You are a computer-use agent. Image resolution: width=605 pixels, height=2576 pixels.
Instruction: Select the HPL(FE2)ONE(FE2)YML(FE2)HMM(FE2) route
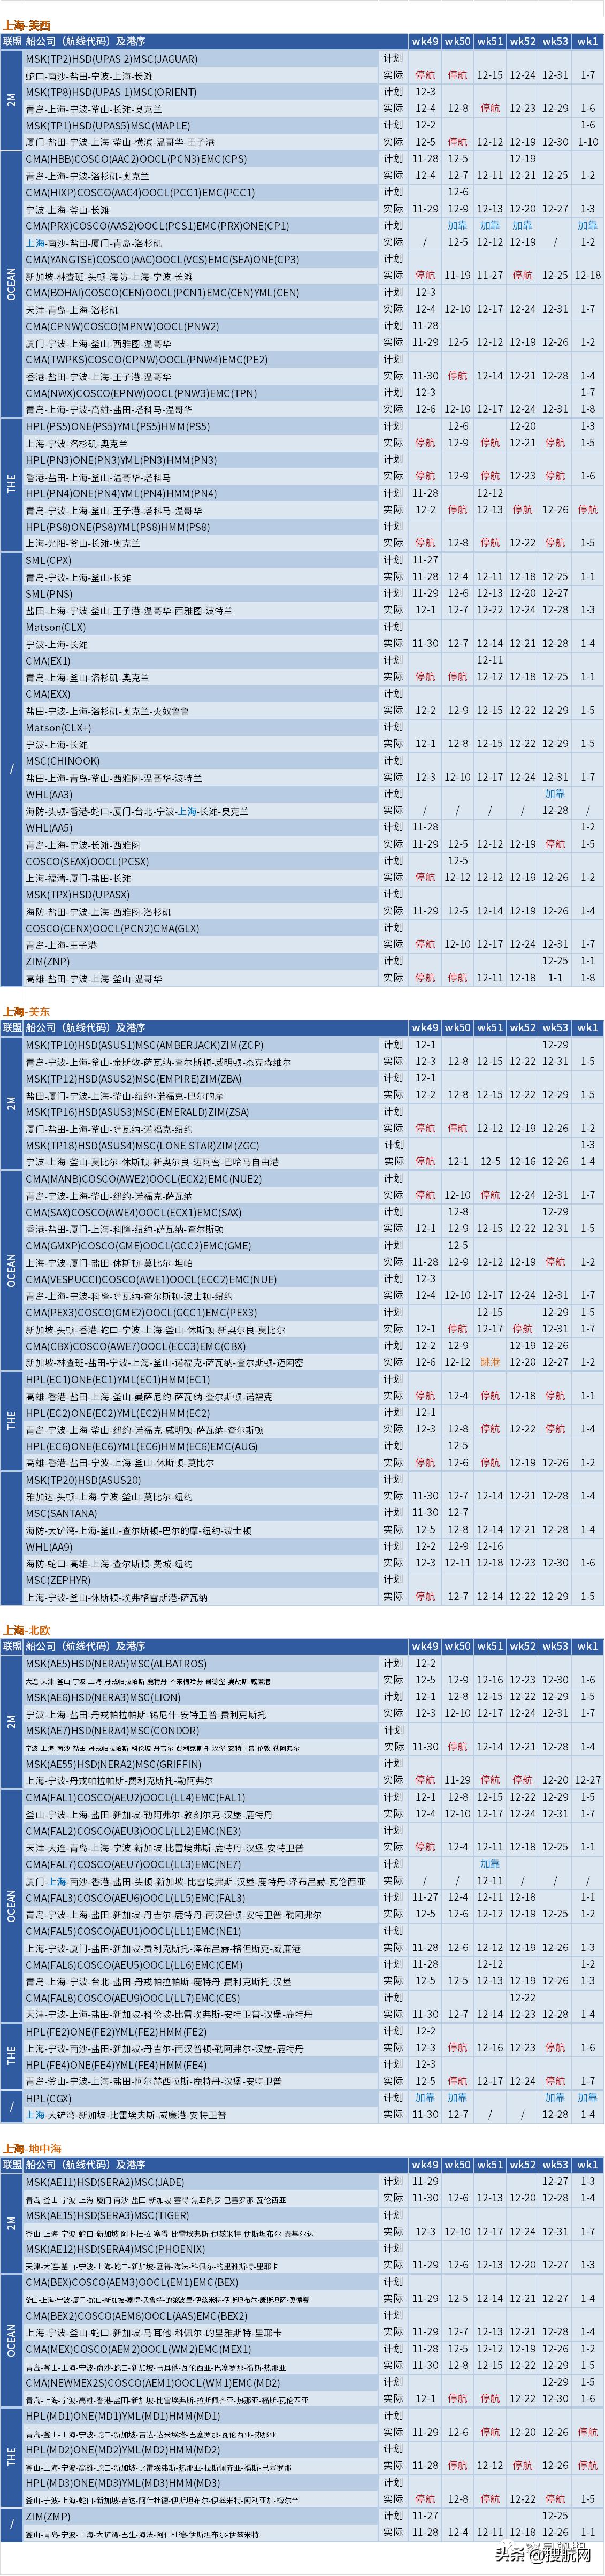click(x=116, y=2031)
